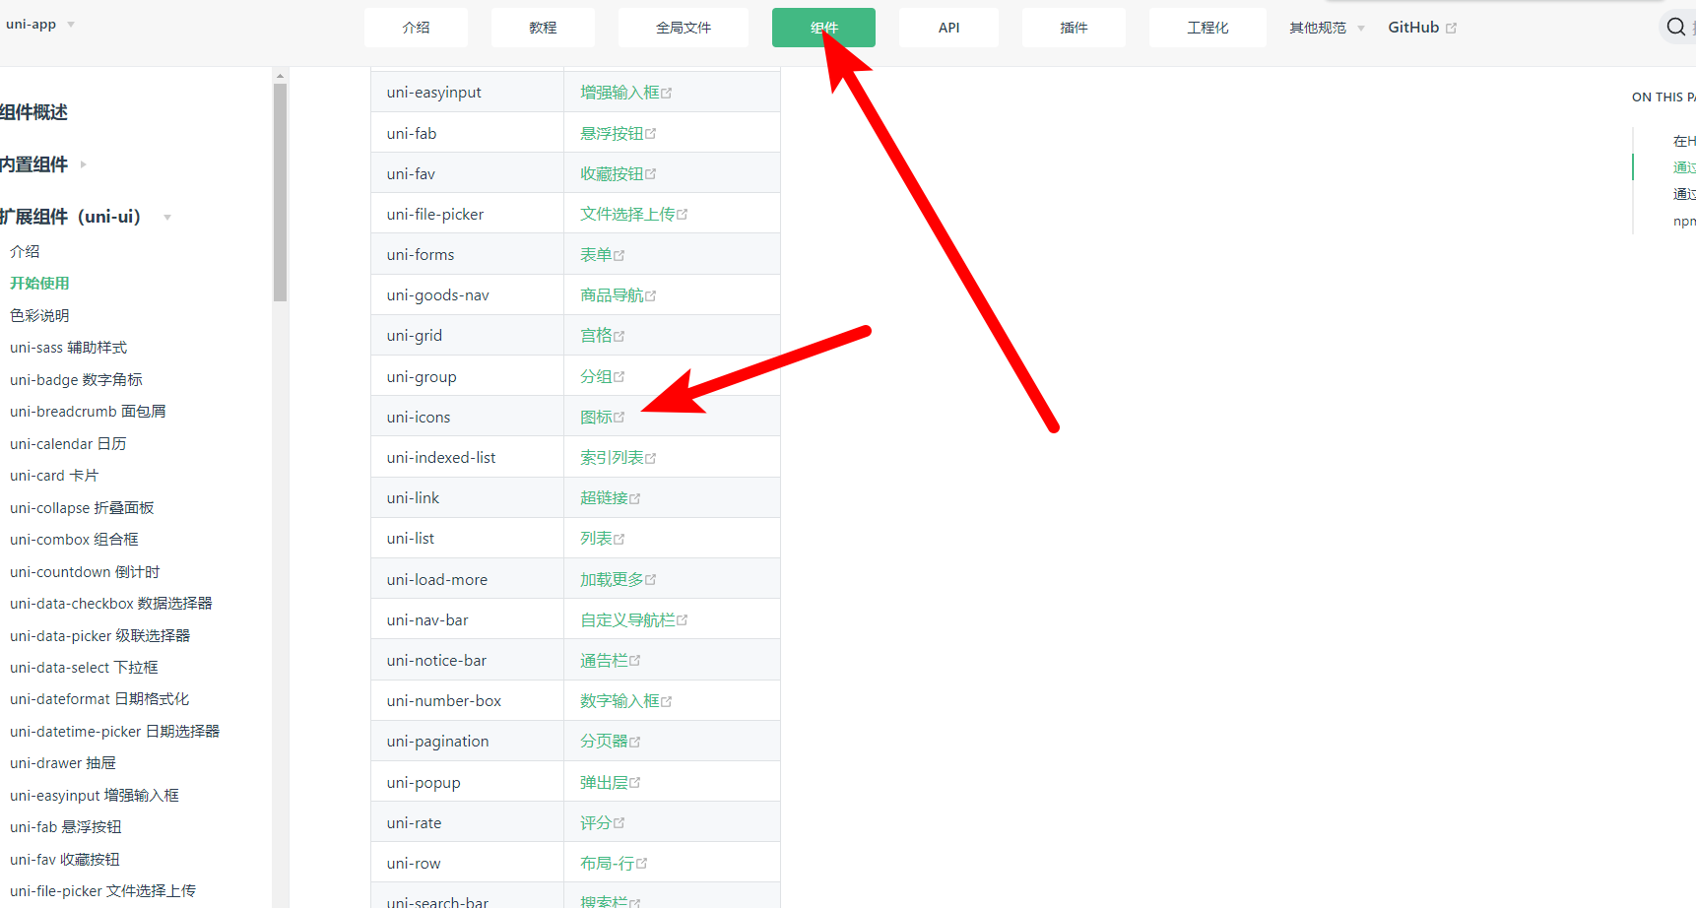This screenshot has height=908, width=1696.
Task: Open uni-data-checkbox 数据选择器 sidebar item
Action: [111, 603]
